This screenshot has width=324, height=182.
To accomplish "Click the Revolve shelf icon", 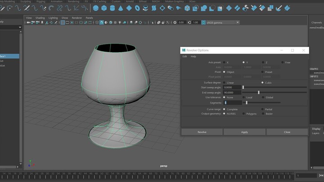I will click(x=145, y=8).
